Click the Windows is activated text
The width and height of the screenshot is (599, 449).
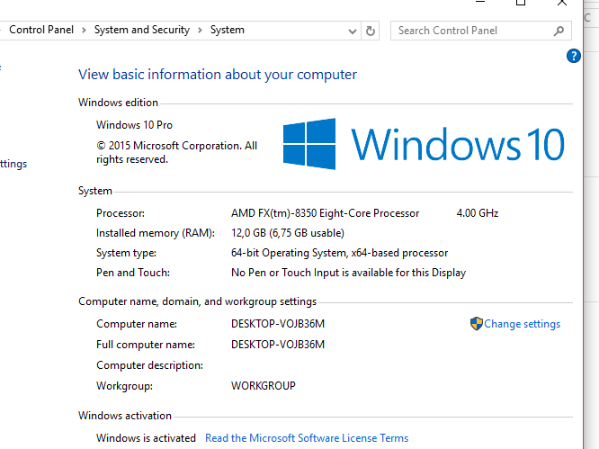146,438
